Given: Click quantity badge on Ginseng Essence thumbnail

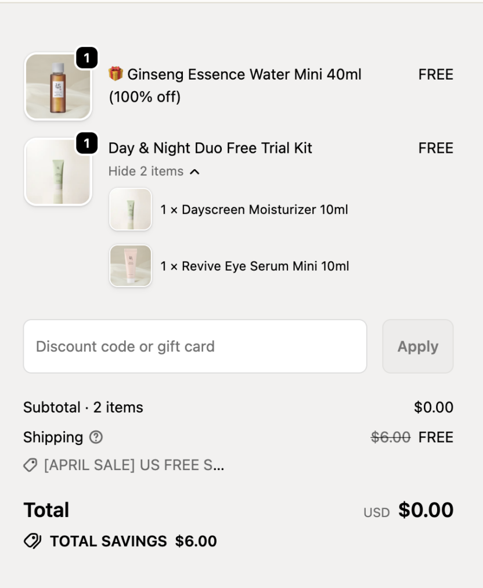Looking at the screenshot, I should coord(86,58).
